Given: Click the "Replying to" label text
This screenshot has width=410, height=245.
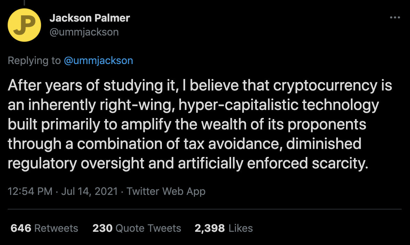Looking at the screenshot, I should coord(34,61).
